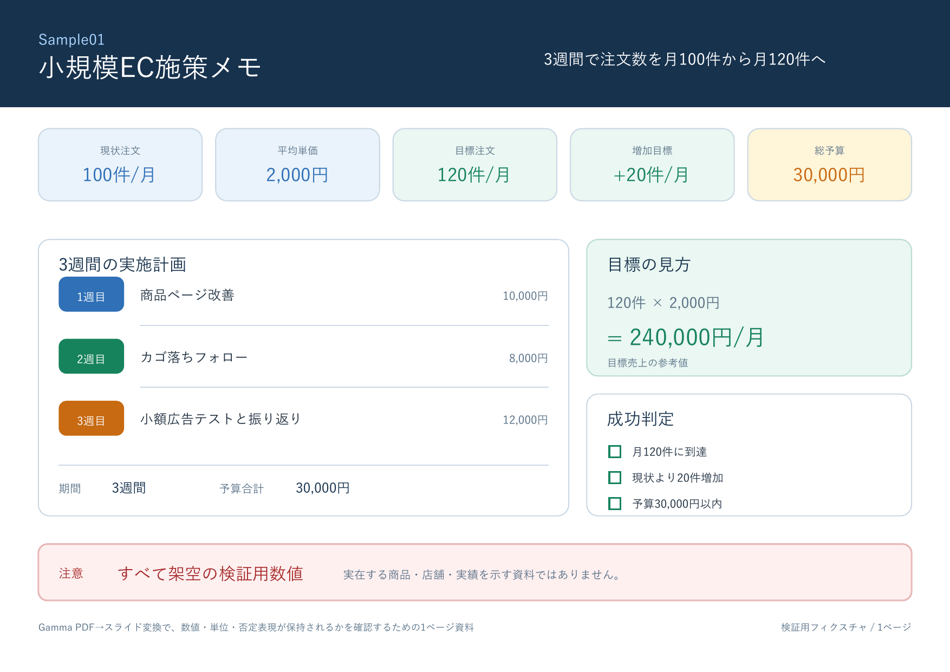The width and height of the screenshot is (950, 672).
Task: Click the 増加目標 +20件/月 card
Action: (x=652, y=165)
